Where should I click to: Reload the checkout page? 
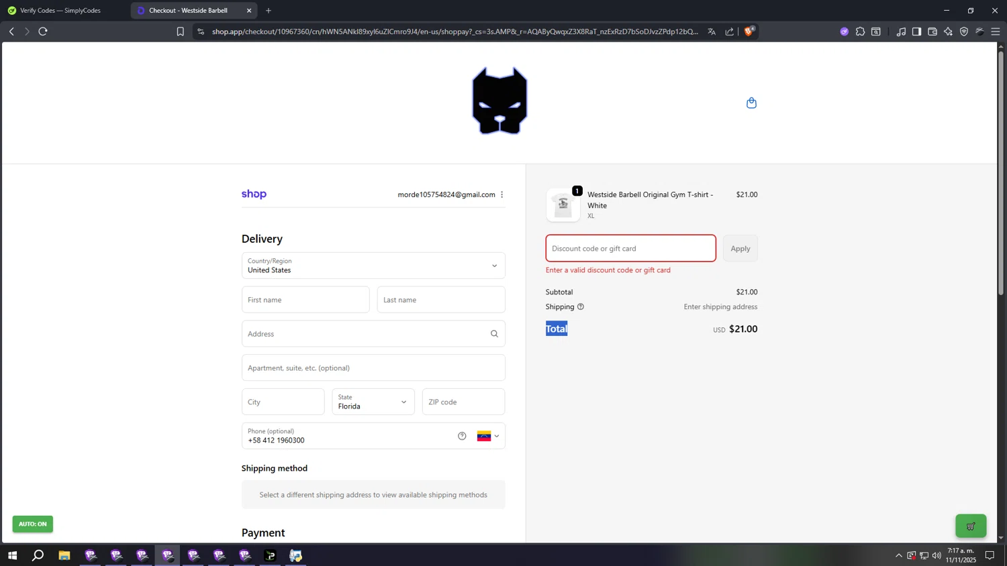[x=43, y=32]
